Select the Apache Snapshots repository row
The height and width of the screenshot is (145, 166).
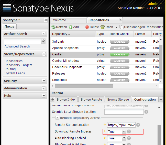[x=105, y=48]
